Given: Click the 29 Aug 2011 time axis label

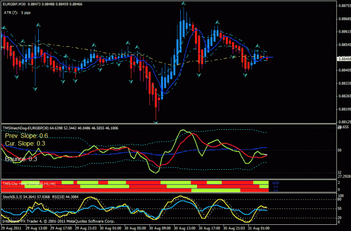Looking at the screenshot, I should 10,228.
